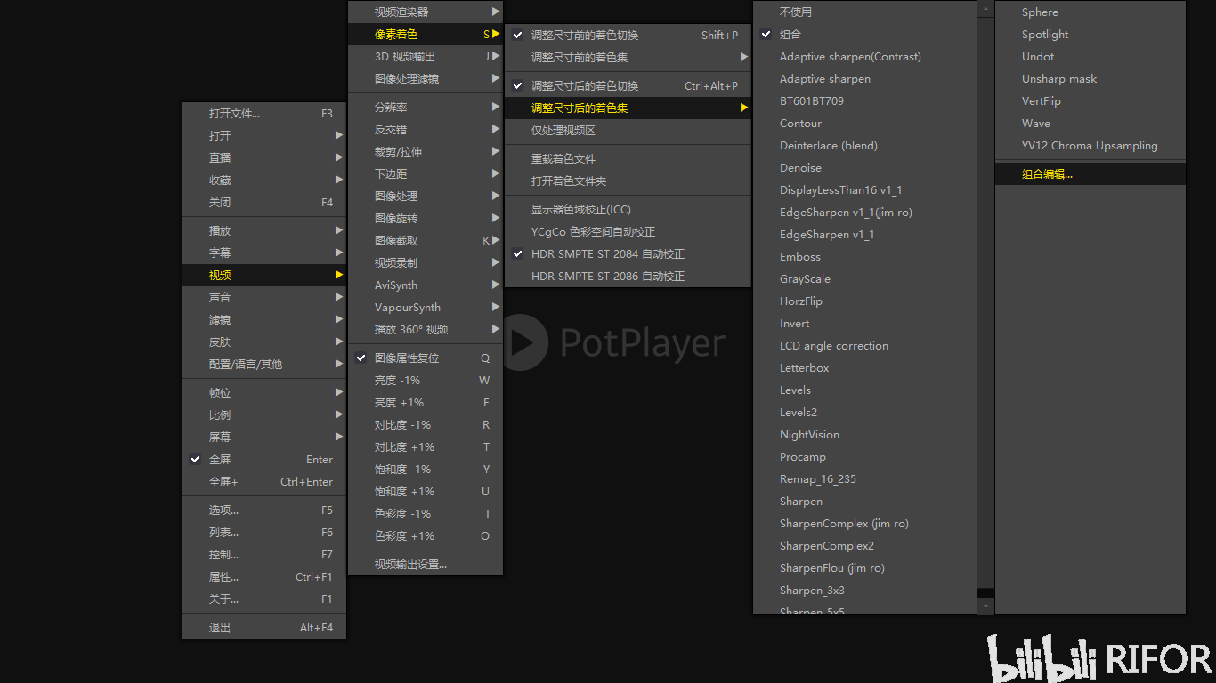Select 不使用 shader option
Viewport: 1216px width, 683px height.
pos(864,12)
